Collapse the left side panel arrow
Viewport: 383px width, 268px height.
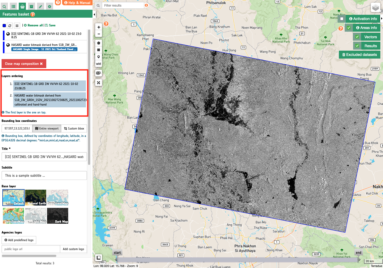(94, 14)
